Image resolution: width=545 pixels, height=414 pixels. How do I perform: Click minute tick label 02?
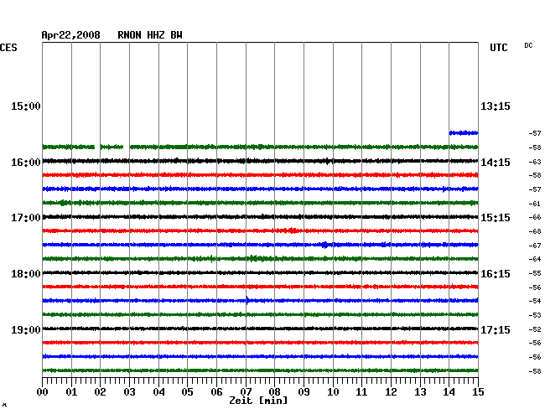100,392
